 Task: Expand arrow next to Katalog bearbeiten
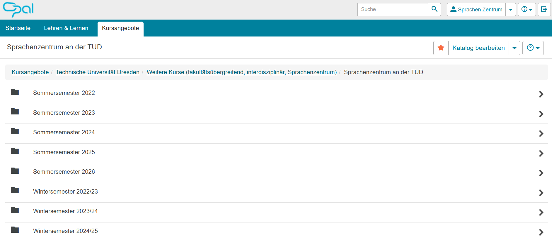514,48
